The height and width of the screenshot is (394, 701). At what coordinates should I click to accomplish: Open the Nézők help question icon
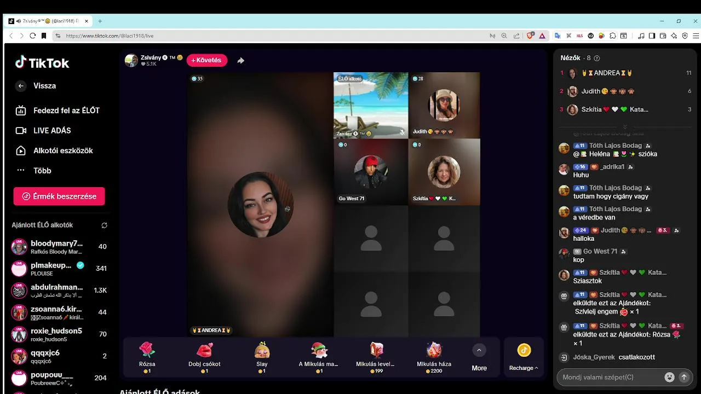pos(597,58)
